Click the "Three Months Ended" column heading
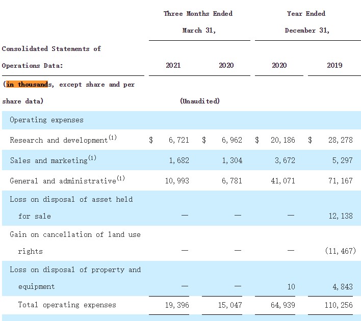Image resolution: width=361 pixels, height=321 pixels. pyautogui.click(x=198, y=14)
